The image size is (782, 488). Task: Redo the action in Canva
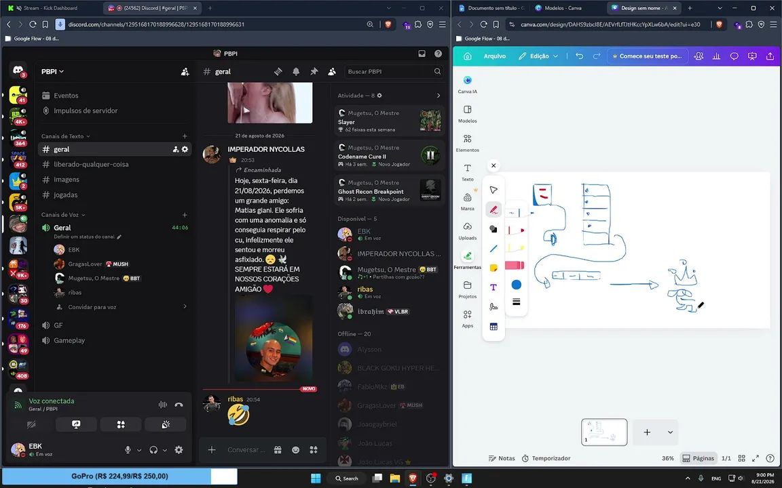click(597, 56)
